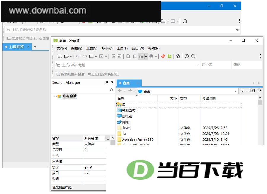267x194 pixels.
Task: Select the AutodeskFusion360 folder
Action: click(x=138, y=140)
